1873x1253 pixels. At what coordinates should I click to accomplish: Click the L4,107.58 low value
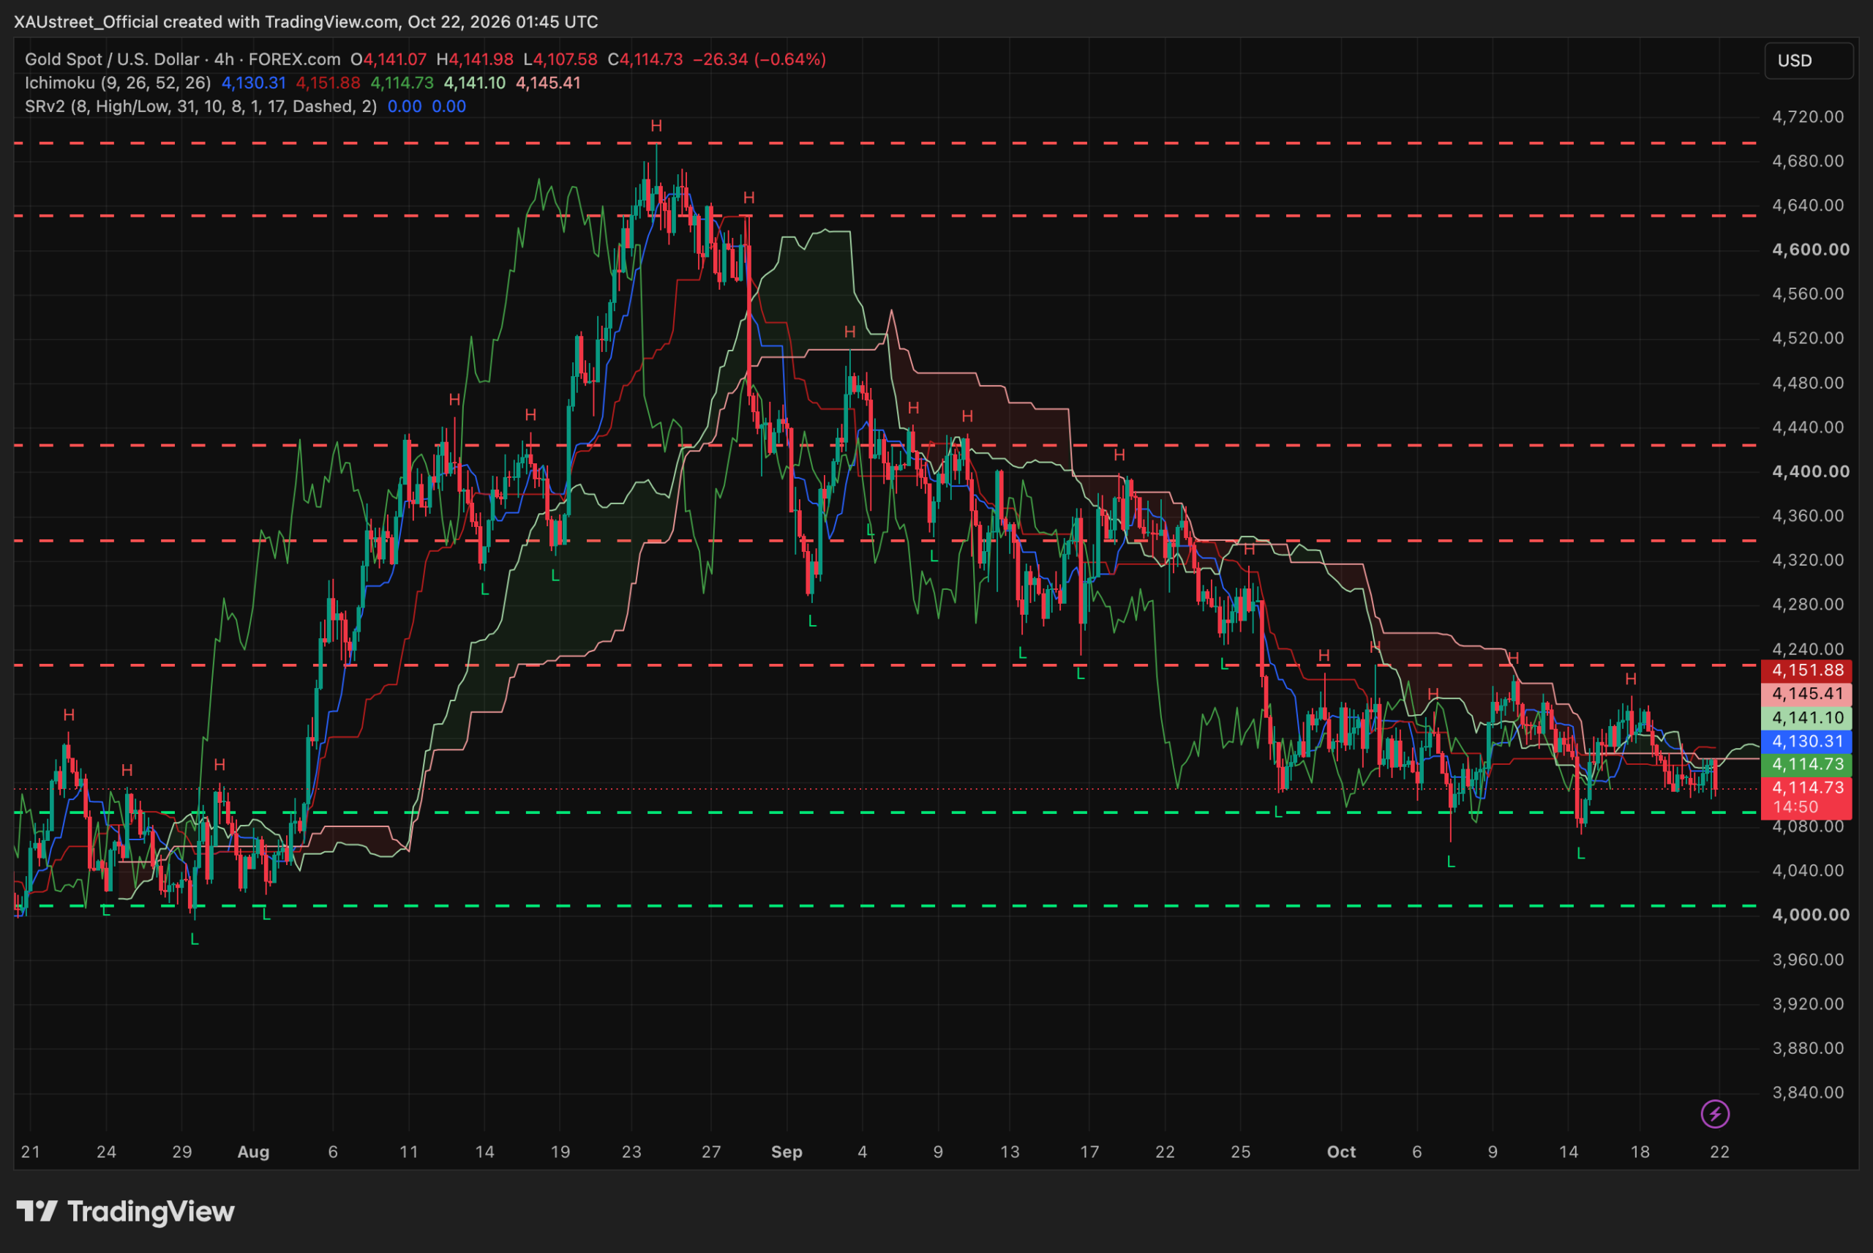pos(560,59)
